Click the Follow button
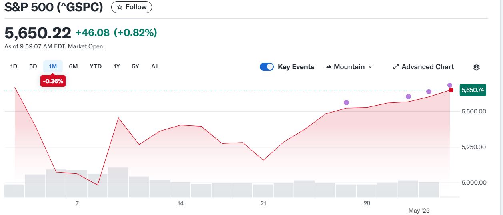This screenshot has width=503, height=215. 132,7
